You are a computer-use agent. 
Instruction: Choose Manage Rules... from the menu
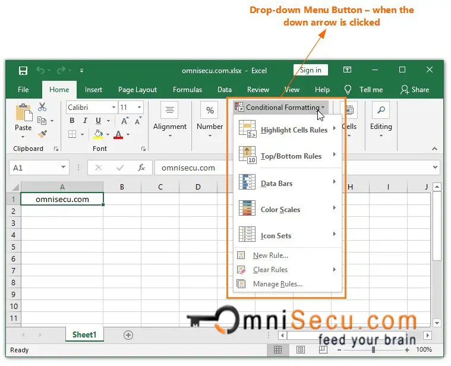point(287,284)
